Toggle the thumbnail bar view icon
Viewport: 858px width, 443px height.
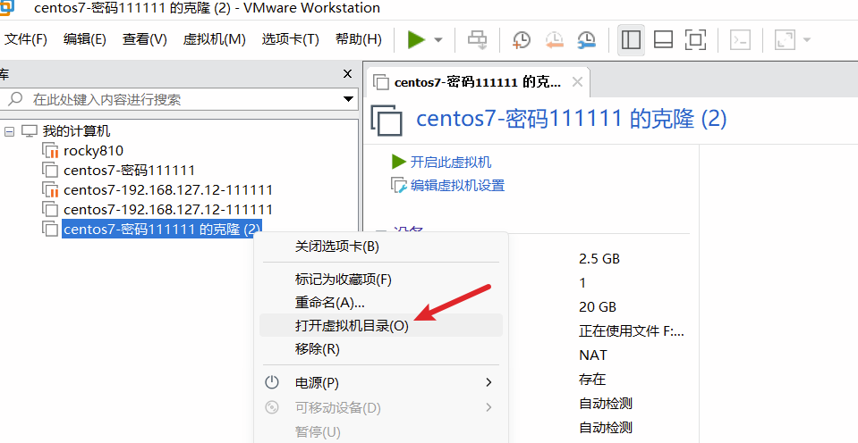click(x=663, y=40)
